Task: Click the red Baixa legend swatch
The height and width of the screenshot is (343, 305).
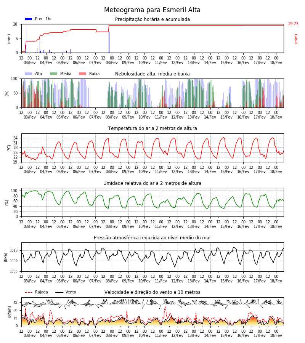Action: click(82, 74)
